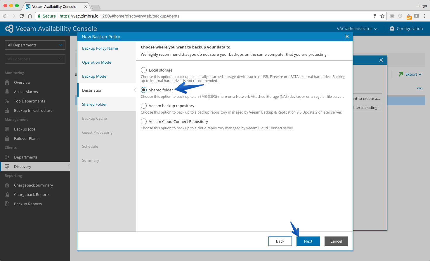Click the Chargeback Summary icon
Viewport: 430px width, 261px height.
pos(7,185)
